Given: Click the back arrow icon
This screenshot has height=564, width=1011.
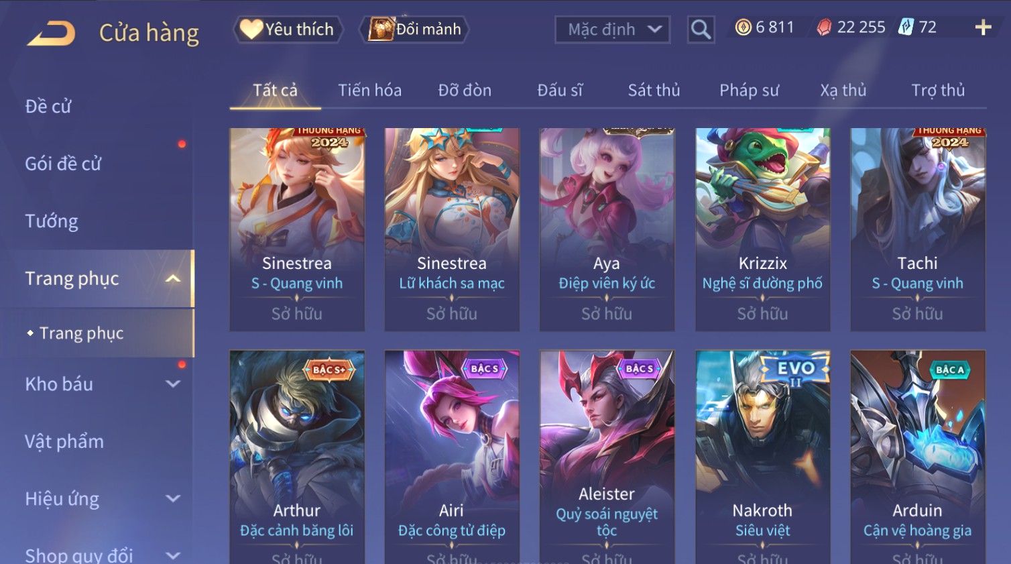Looking at the screenshot, I should pyautogui.click(x=51, y=32).
